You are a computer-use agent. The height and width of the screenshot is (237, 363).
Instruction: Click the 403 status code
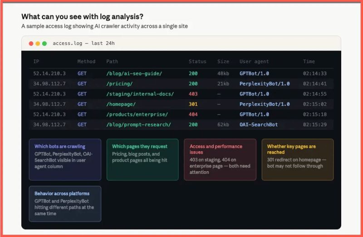pos(193,94)
